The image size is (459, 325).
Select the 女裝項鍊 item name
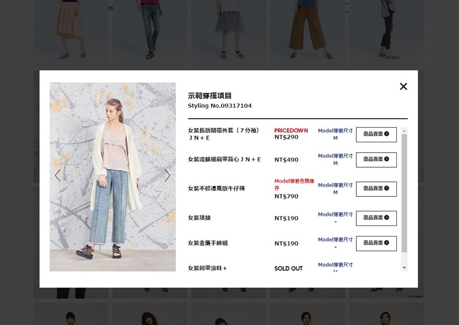click(x=199, y=218)
